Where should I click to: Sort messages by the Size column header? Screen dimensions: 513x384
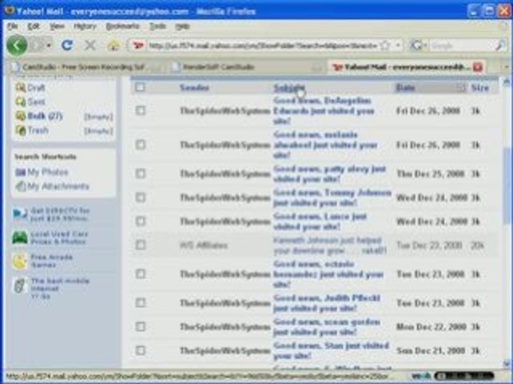click(x=480, y=87)
